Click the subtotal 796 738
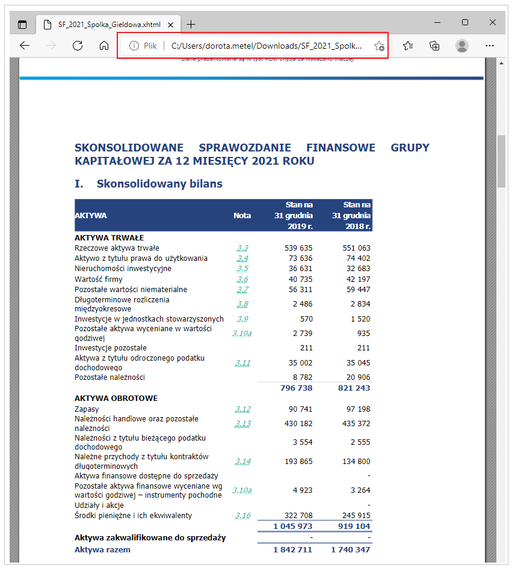 click(296, 388)
